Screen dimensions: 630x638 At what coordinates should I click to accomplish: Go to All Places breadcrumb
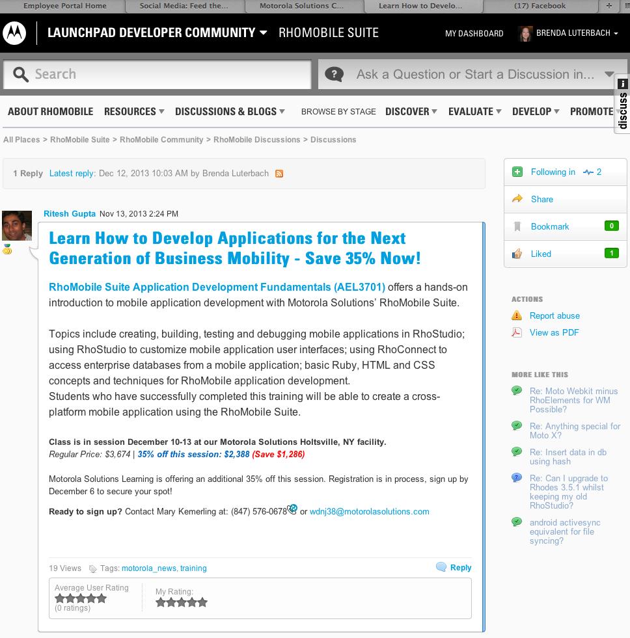coord(21,140)
